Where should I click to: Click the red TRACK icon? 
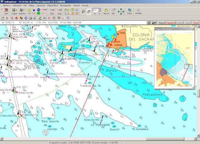point(45,10)
